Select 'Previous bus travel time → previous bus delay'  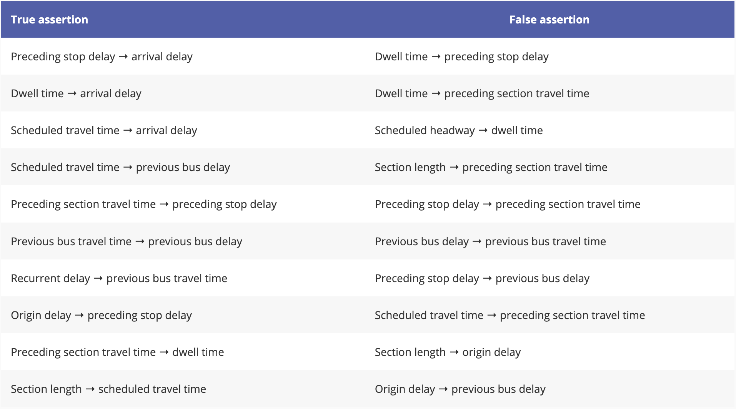[127, 241]
